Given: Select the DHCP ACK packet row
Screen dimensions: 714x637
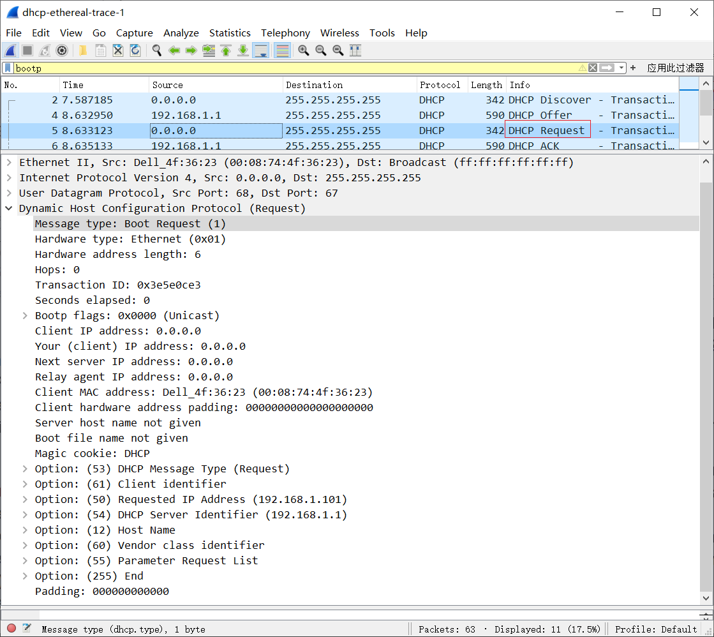Looking at the screenshot, I should click(x=339, y=146).
